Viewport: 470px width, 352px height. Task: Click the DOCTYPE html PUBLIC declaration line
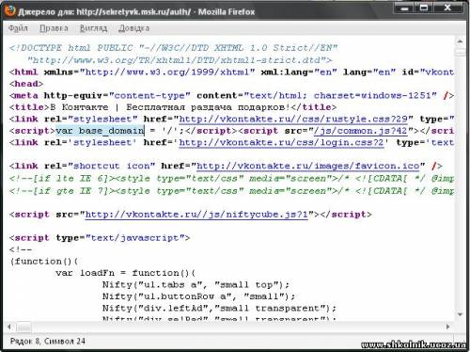173,48
